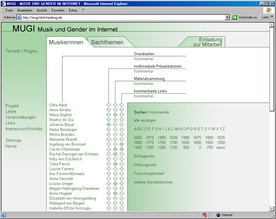Click the Kommentar link under Materialsammlung
The height and width of the screenshot is (219, 276).
point(144,84)
